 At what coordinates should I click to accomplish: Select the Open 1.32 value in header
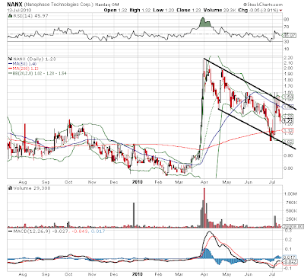tap(115, 10)
